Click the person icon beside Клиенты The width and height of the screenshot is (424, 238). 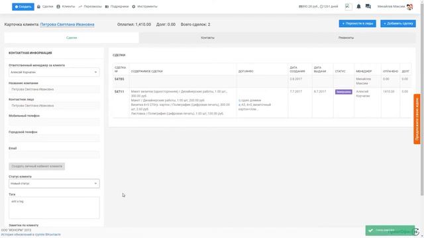point(58,7)
